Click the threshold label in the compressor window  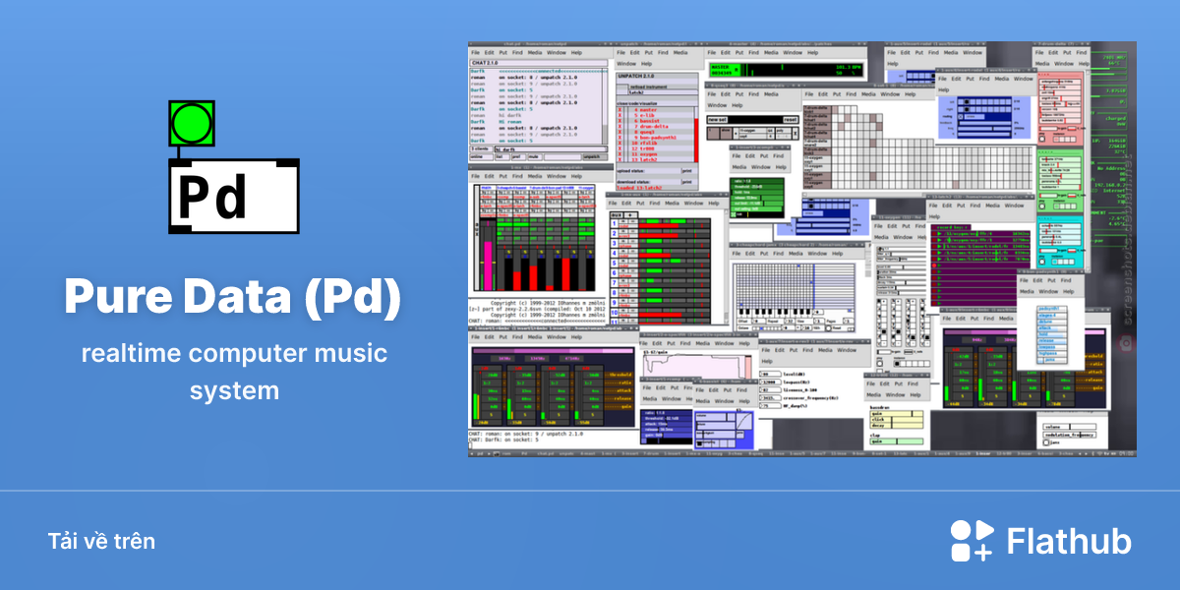click(619, 375)
